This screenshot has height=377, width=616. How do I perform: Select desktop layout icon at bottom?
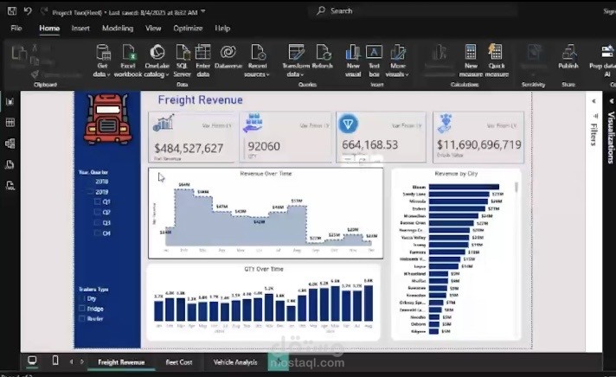(x=32, y=361)
